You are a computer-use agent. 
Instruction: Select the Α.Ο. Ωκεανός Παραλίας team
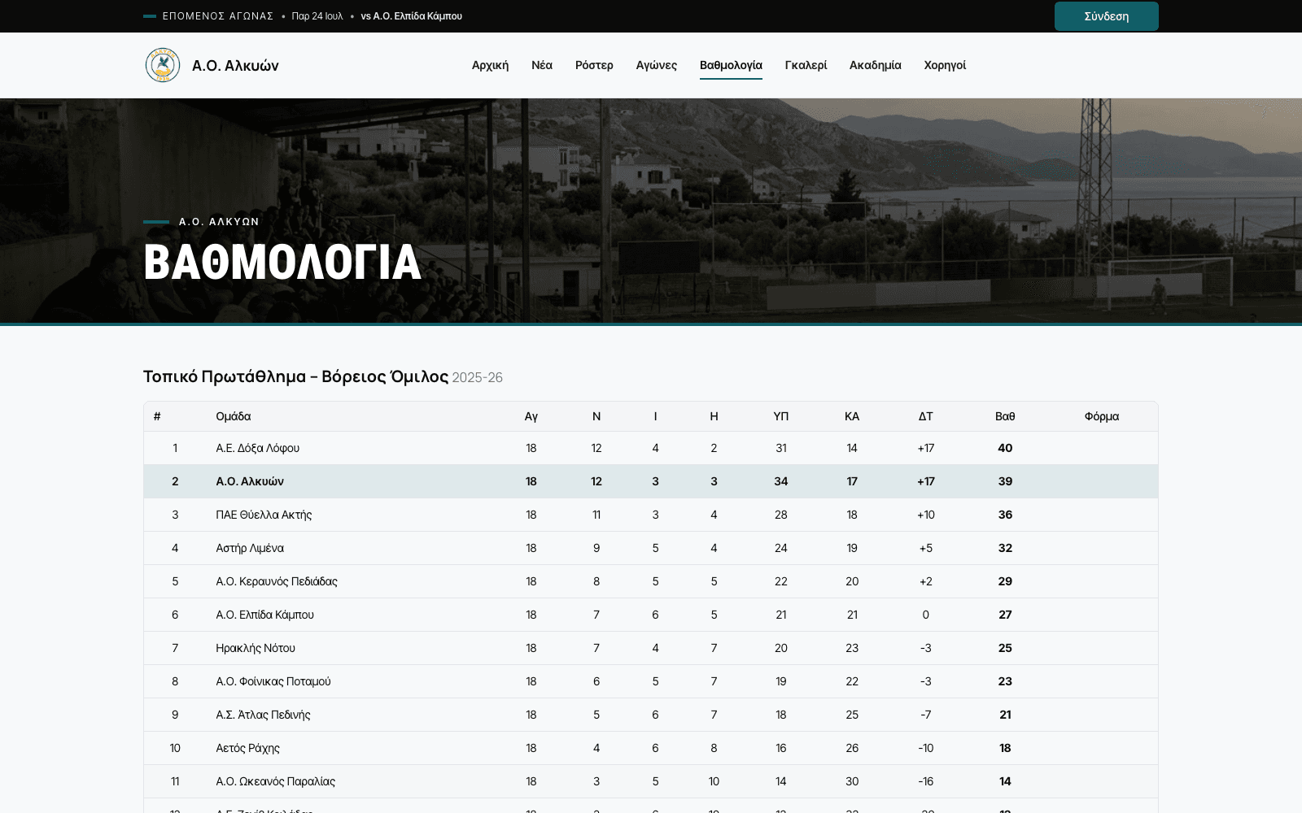tap(275, 781)
